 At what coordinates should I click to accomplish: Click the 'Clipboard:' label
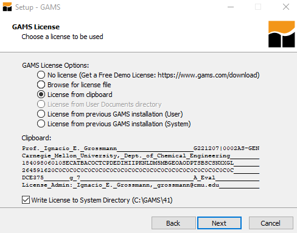pos(37,138)
